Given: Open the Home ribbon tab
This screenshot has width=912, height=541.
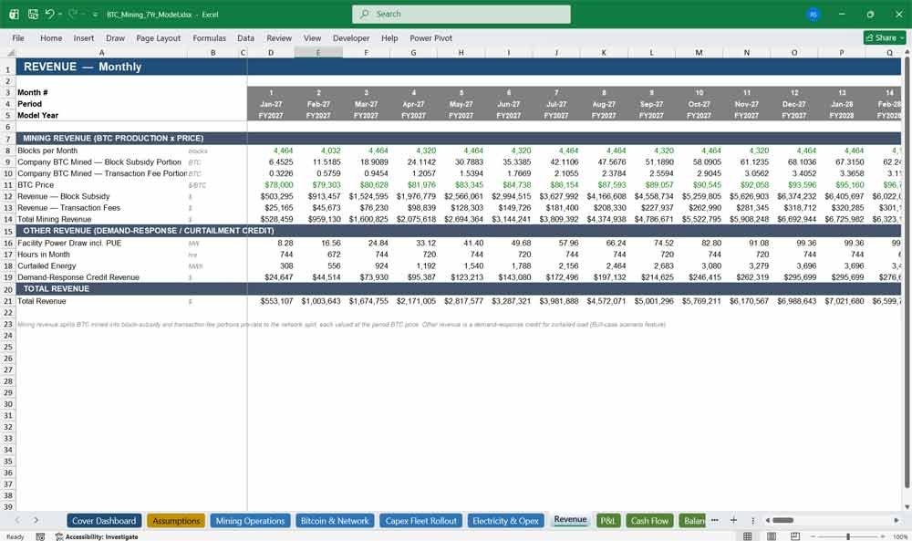Looking at the screenshot, I should pos(51,37).
